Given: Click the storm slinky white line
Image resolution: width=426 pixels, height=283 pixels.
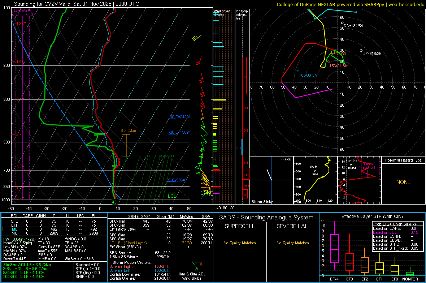Looking at the screenshot, I should [x=269, y=175].
